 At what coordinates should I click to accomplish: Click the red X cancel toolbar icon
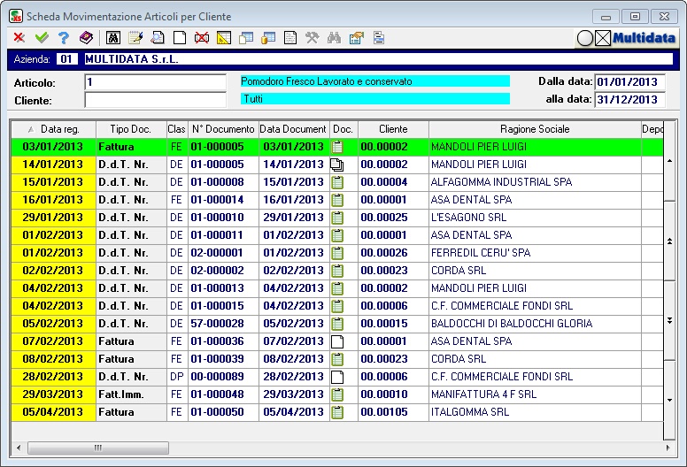(x=19, y=38)
